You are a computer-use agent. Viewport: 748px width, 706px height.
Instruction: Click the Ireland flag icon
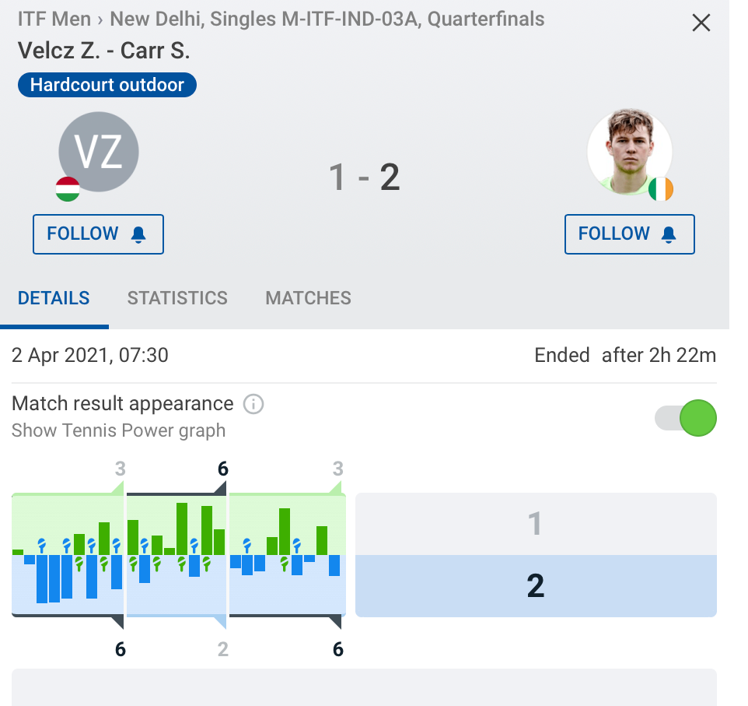click(660, 189)
